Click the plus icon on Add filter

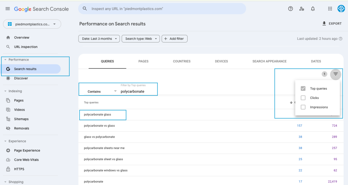[166, 39]
